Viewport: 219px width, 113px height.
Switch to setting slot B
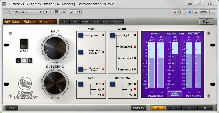pos(174,108)
